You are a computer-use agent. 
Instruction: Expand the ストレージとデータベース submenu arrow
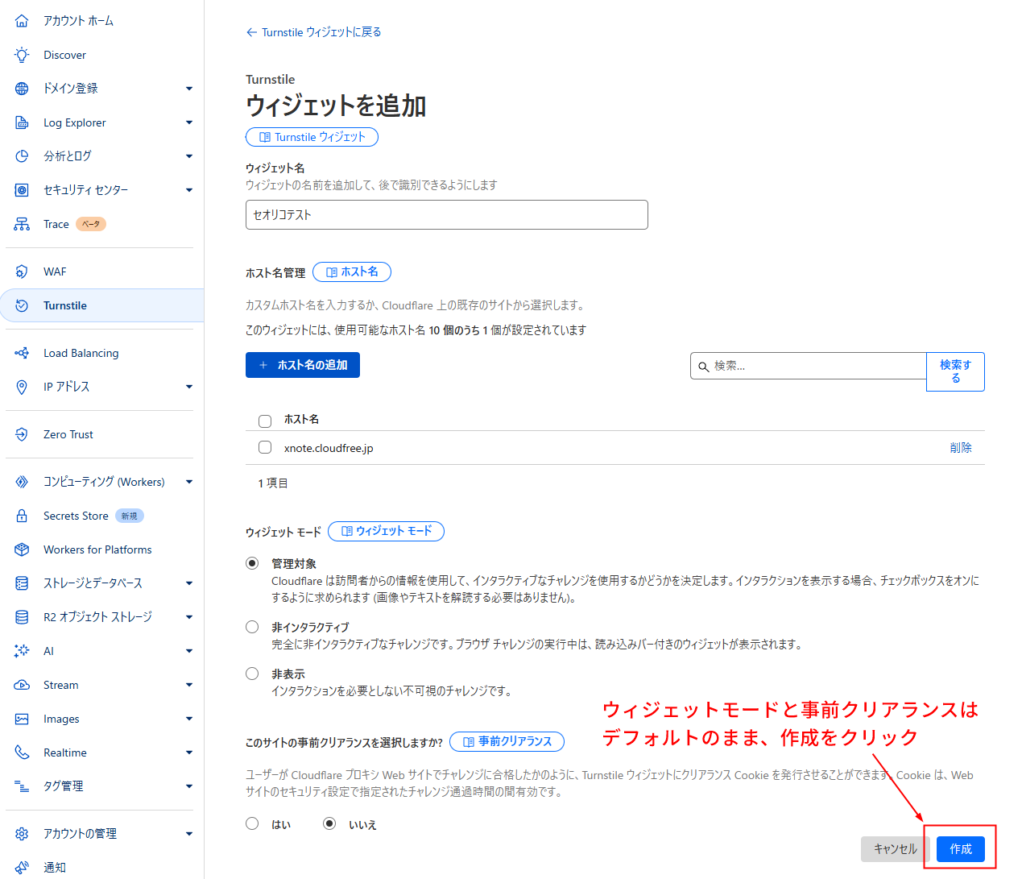[x=189, y=583]
